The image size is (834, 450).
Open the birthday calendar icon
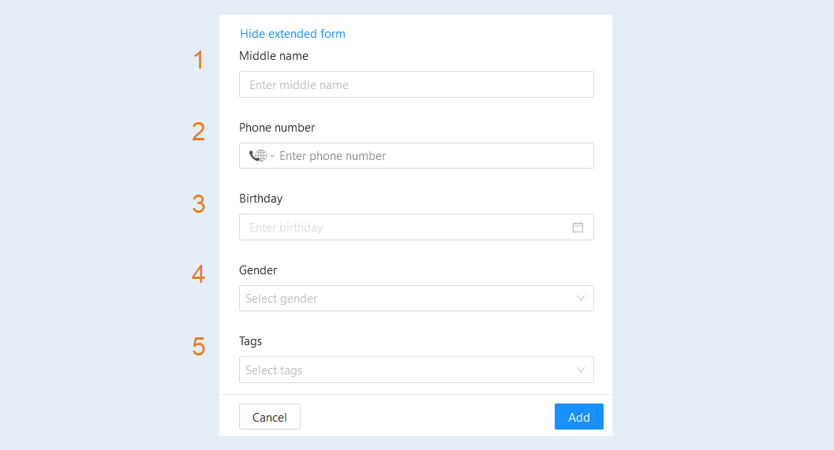[578, 228]
